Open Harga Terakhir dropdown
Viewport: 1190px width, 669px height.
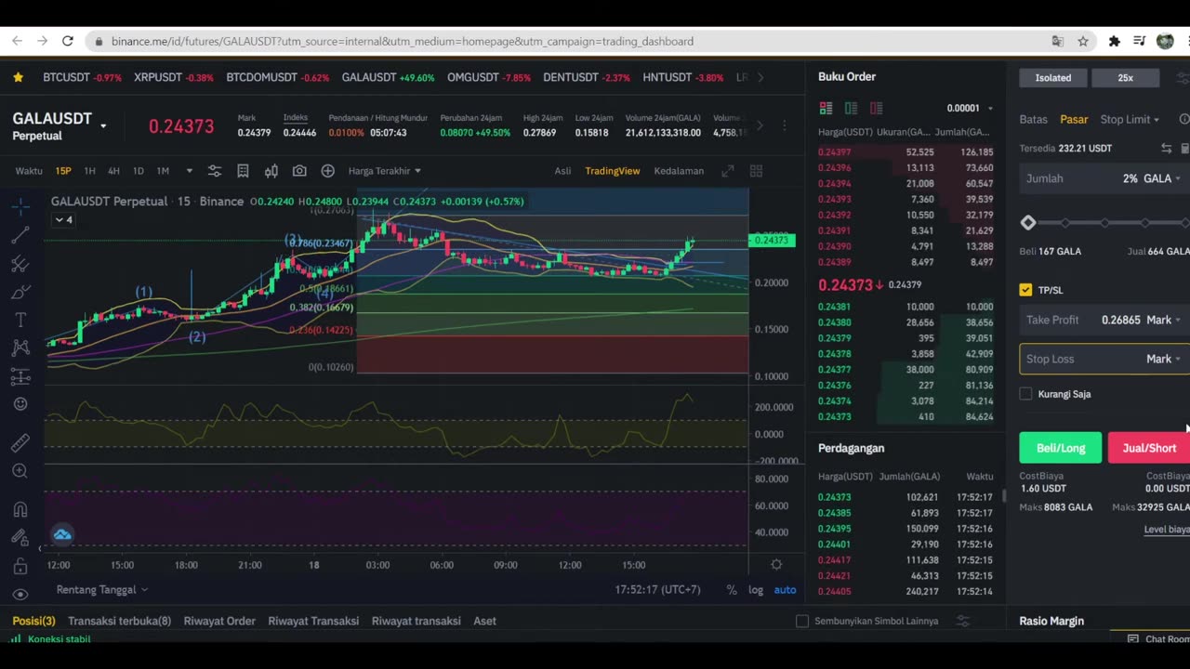tap(385, 171)
